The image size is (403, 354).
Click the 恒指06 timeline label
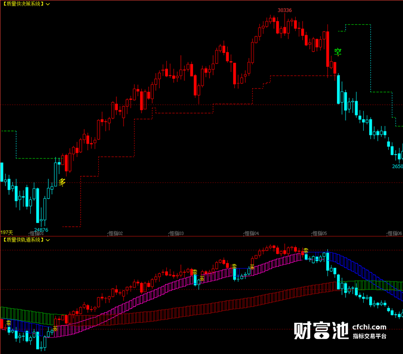point(394,233)
